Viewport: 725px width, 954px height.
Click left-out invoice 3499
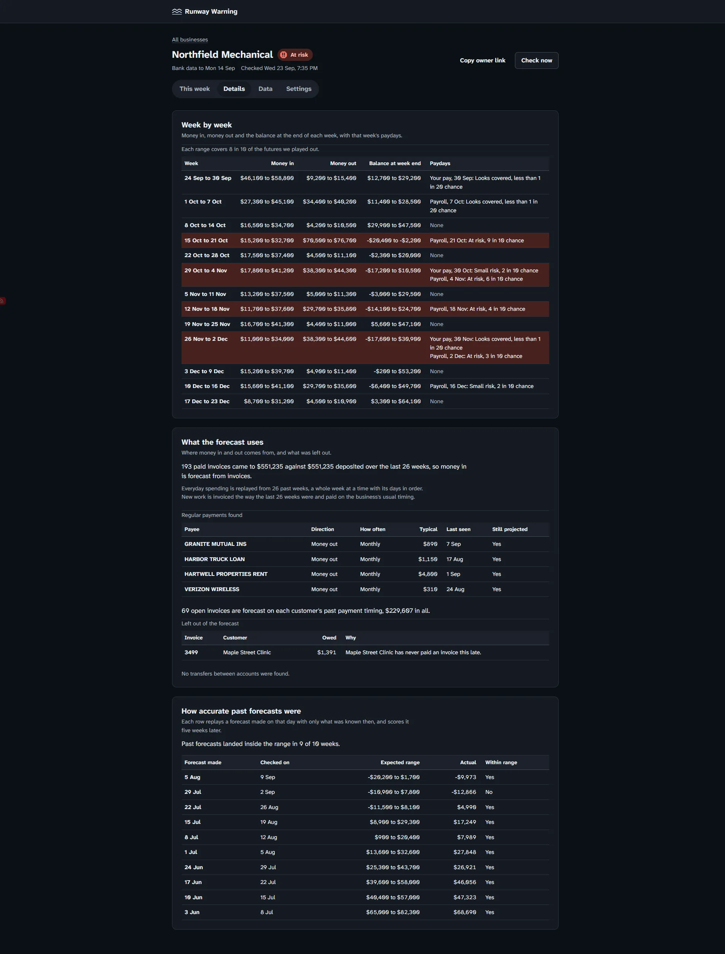pos(191,652)
